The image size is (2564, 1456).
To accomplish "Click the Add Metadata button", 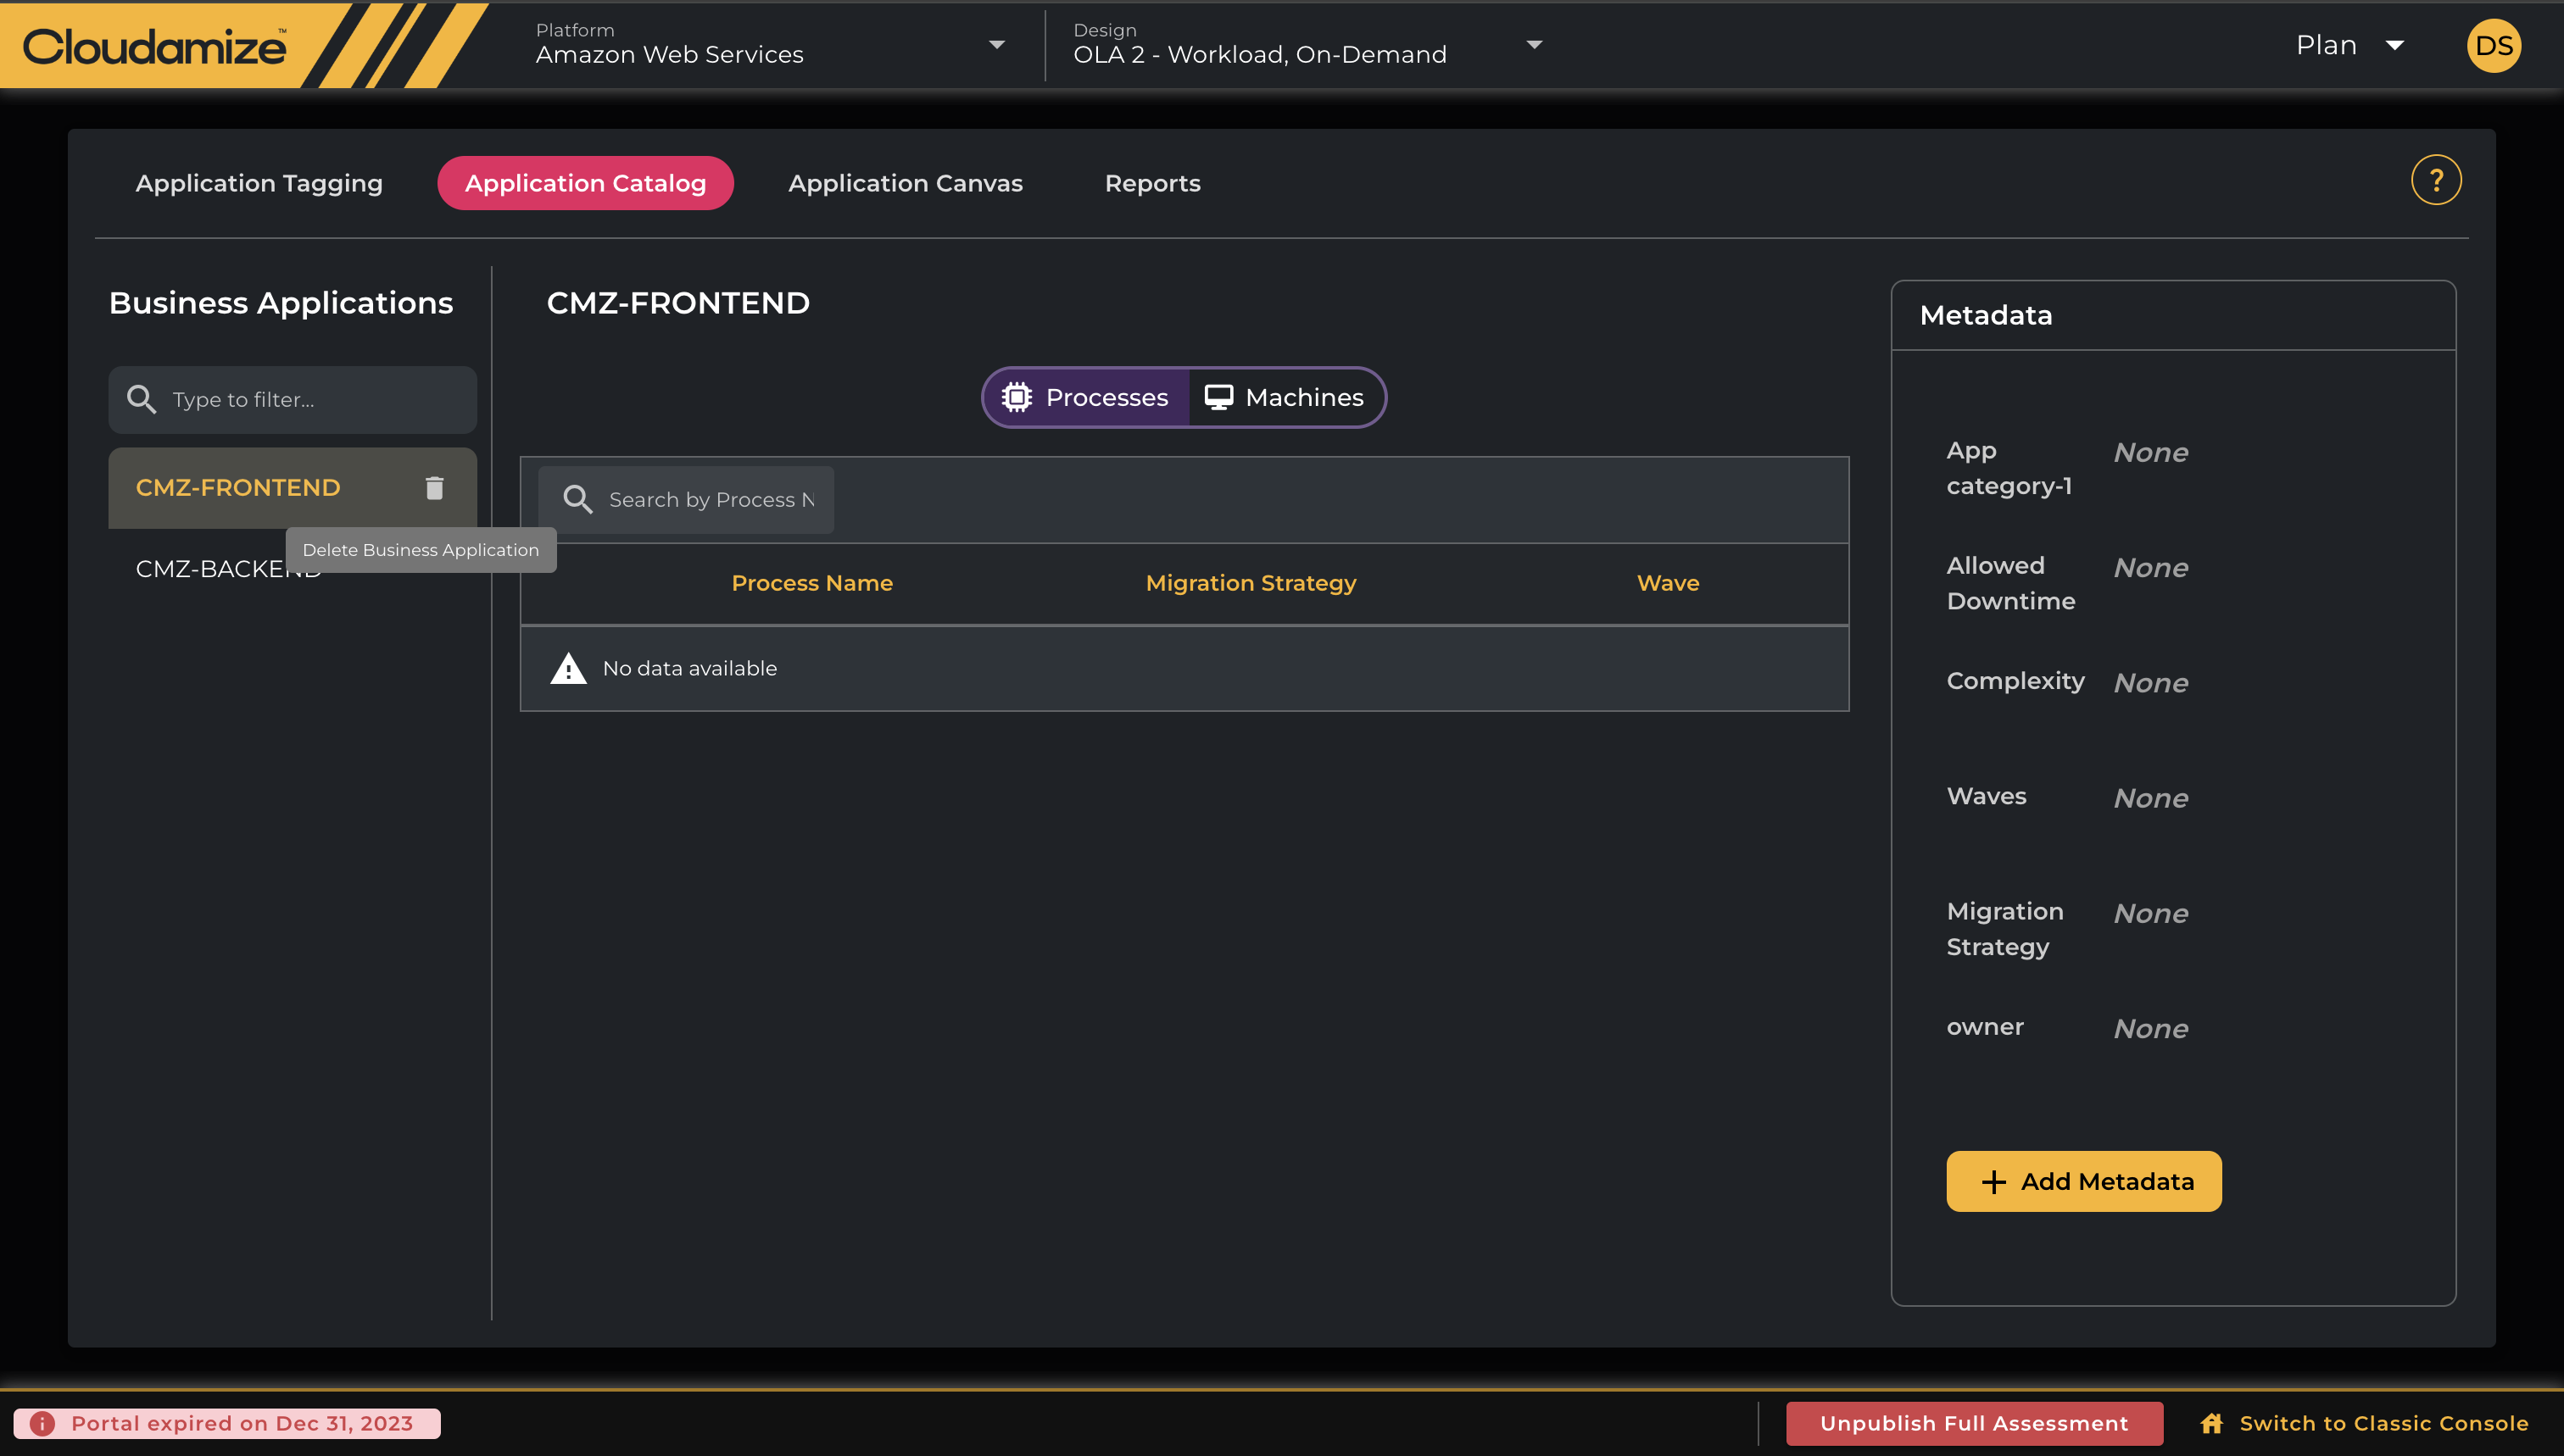I will [2084, 1182].
